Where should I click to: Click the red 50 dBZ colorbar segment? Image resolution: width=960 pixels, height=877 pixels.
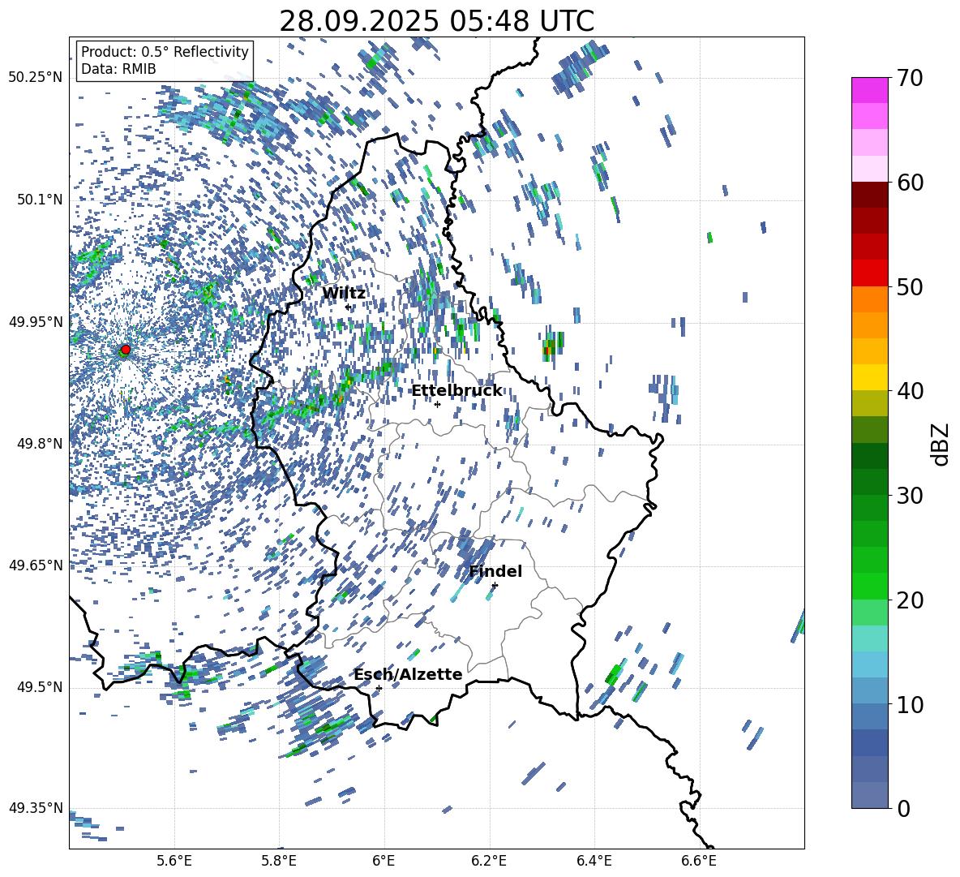coord(869,273)
